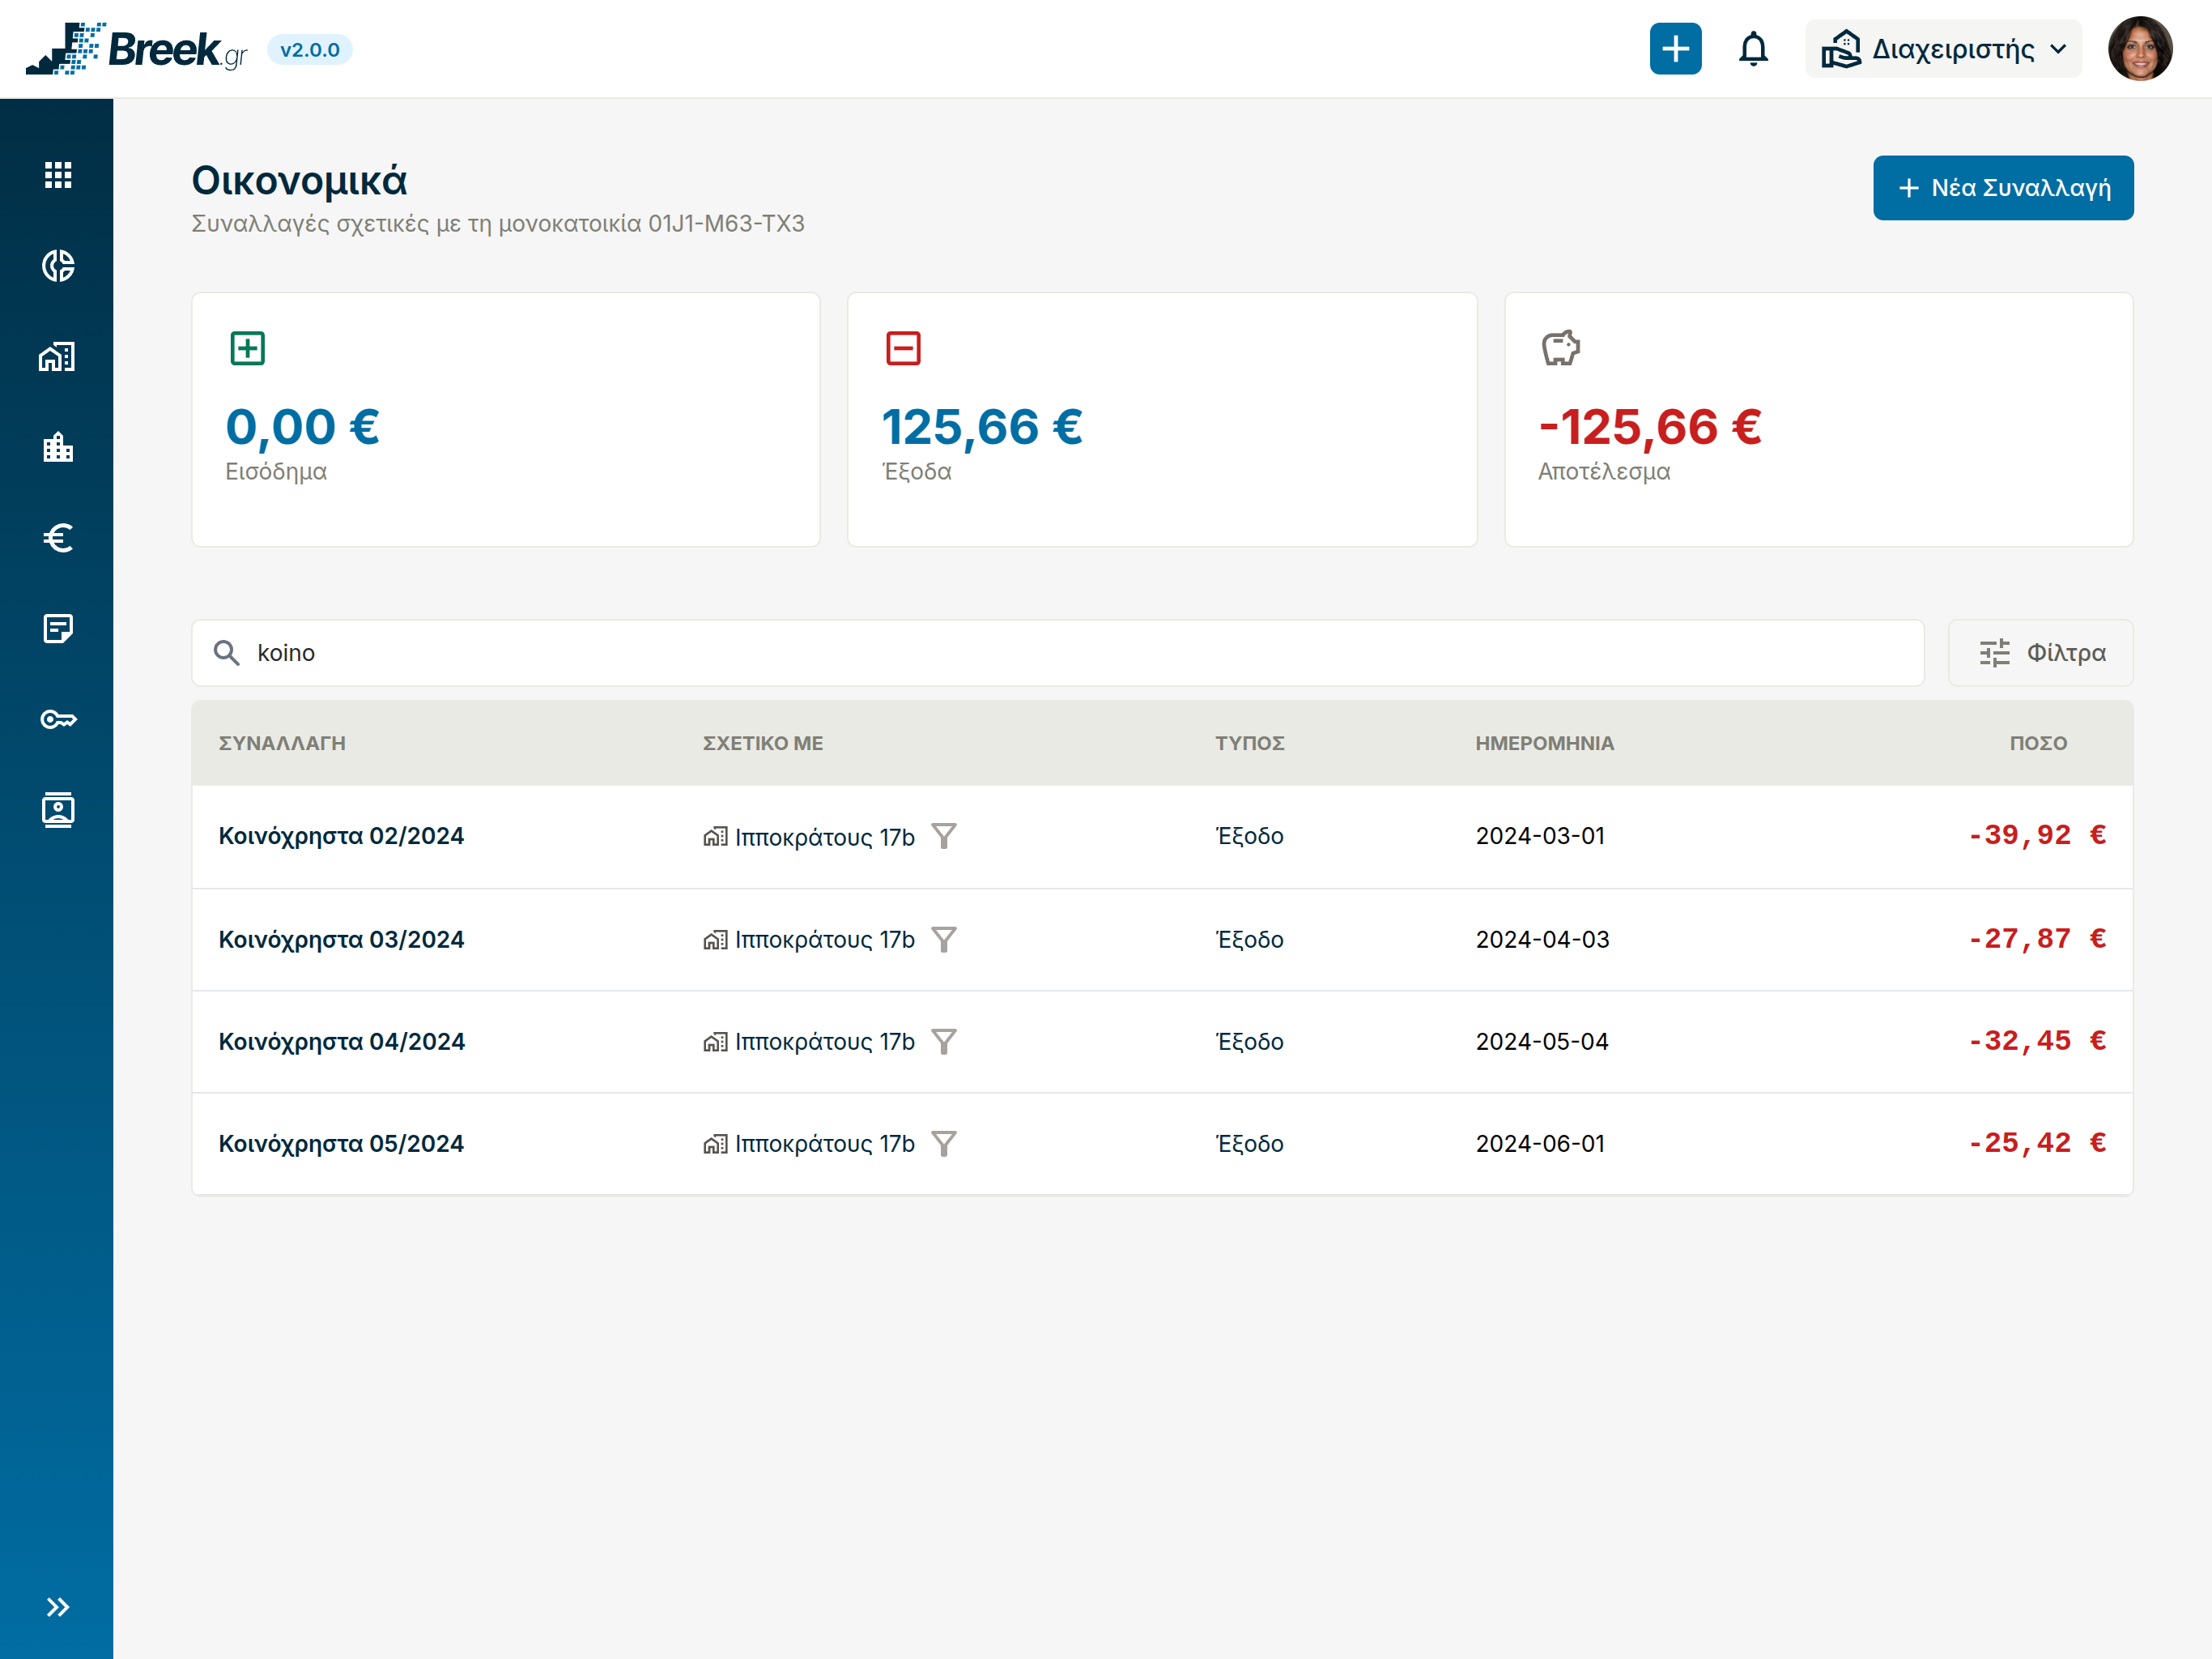Open the home properties icon panel
Viewport: 2212px width, 1659px height.
(56, 357)
